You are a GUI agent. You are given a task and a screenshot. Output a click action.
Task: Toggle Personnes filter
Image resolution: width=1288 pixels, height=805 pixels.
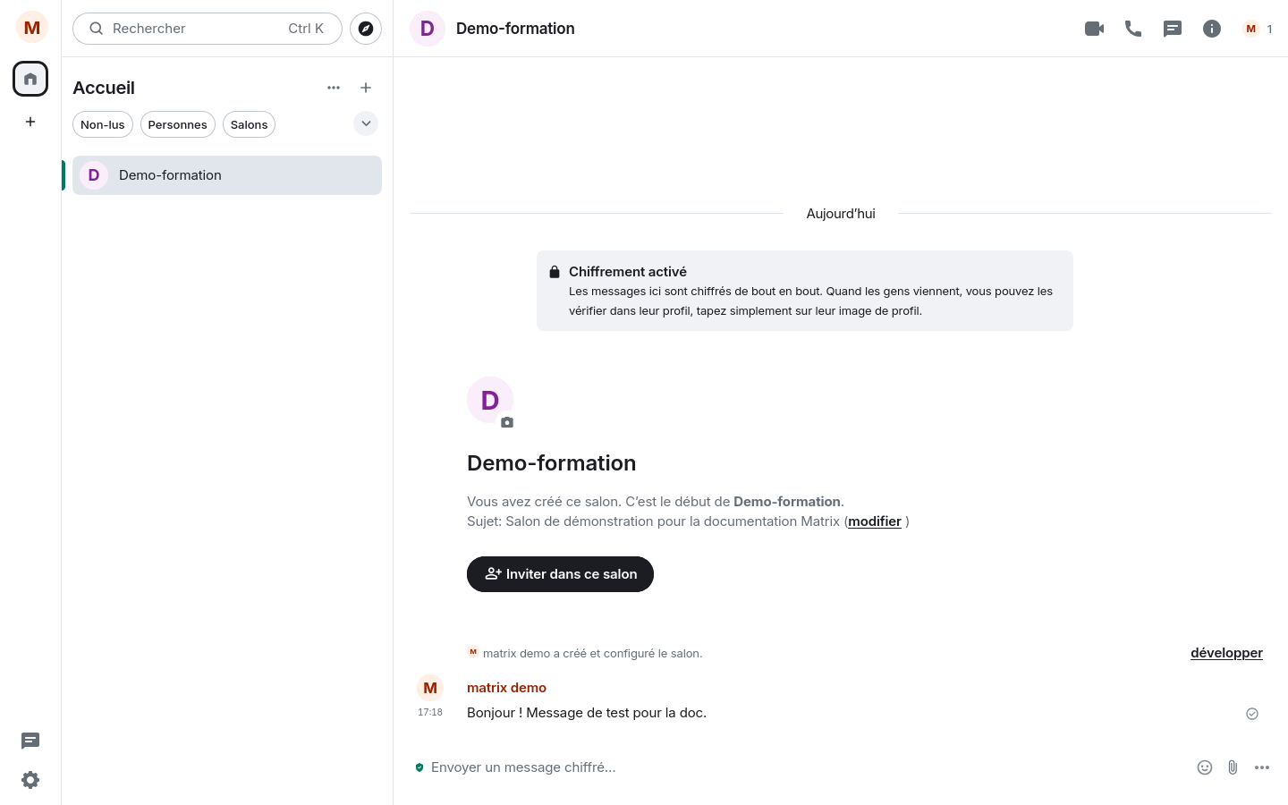177,124
